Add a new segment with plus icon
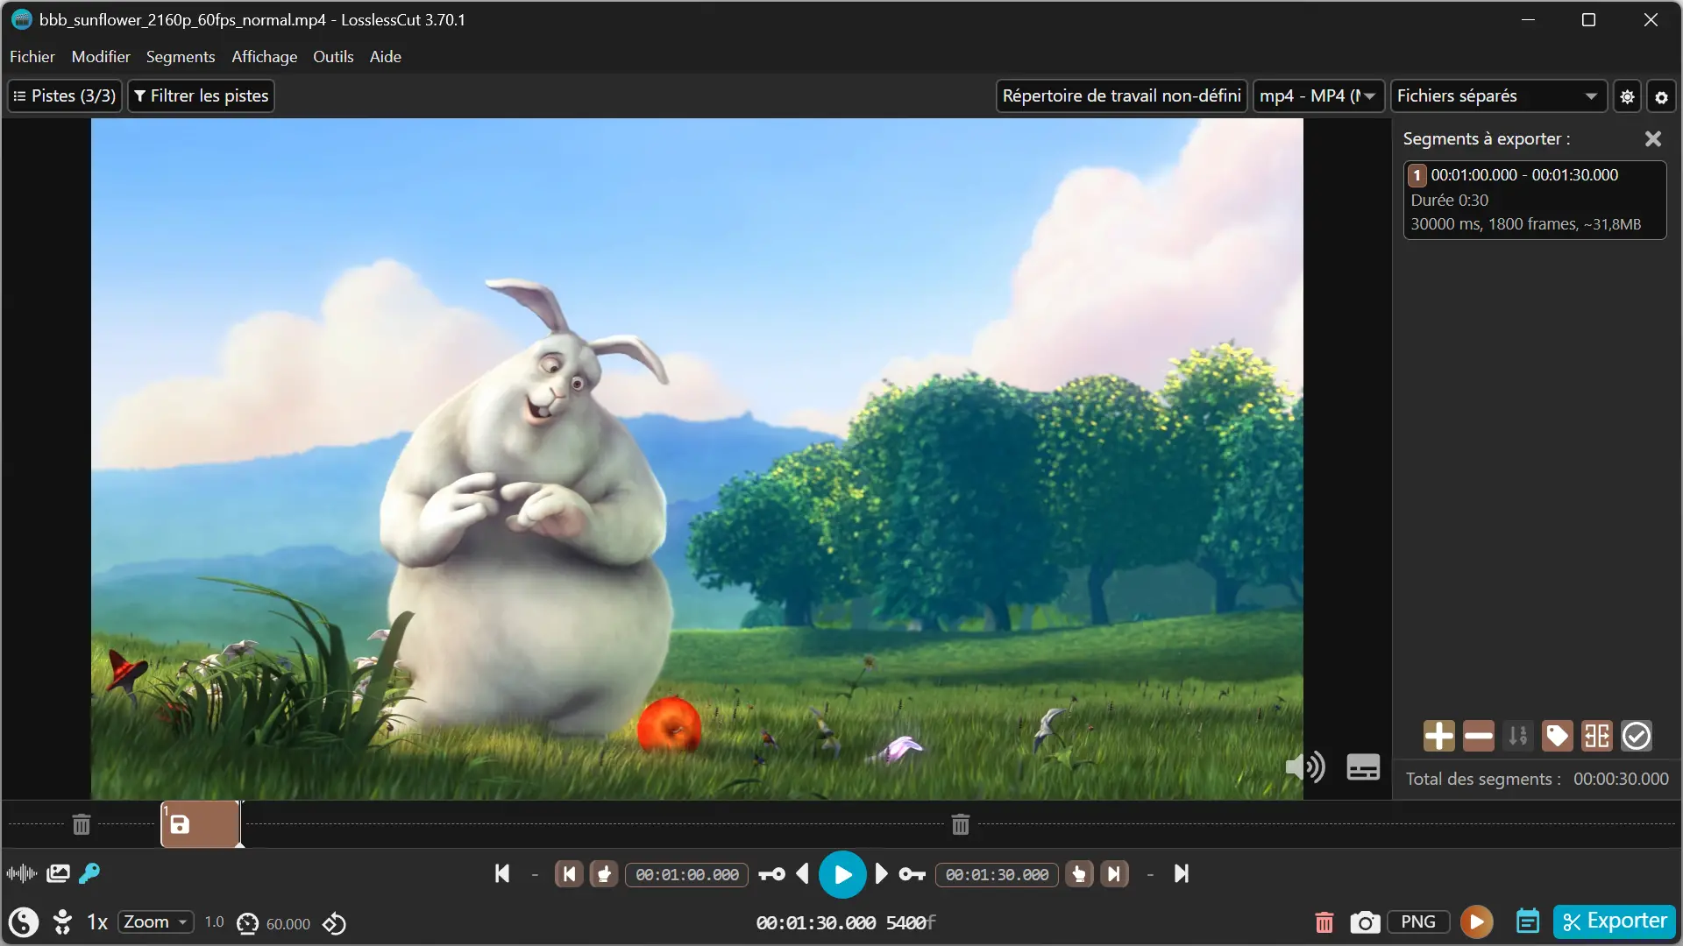 1438,736
